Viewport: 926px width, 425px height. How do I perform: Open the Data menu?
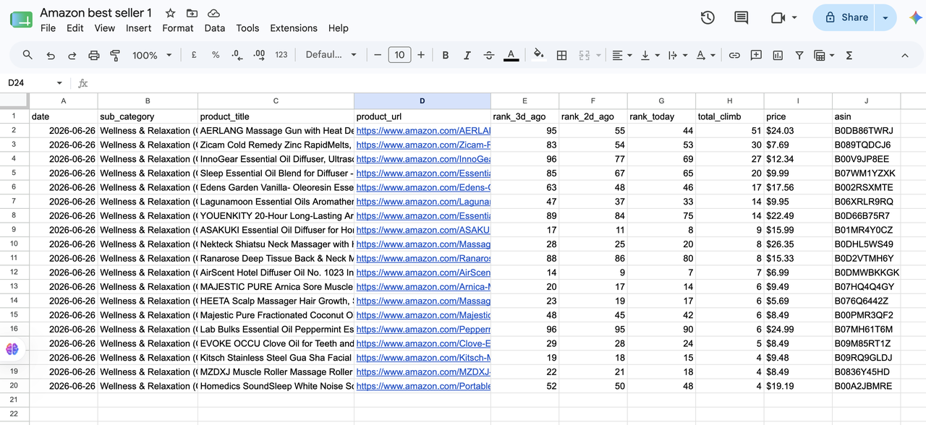[215, 28]
